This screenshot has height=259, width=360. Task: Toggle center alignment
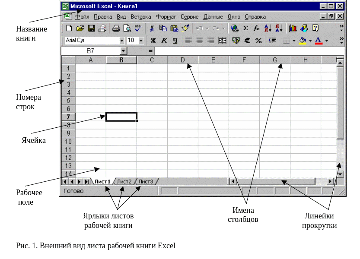coord(200,41)
